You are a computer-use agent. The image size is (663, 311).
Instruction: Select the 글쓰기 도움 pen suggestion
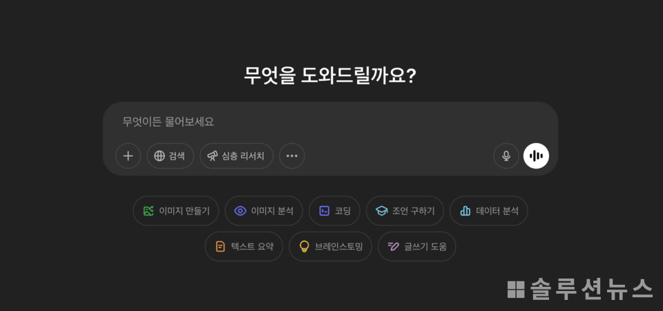tap(416, 246)
